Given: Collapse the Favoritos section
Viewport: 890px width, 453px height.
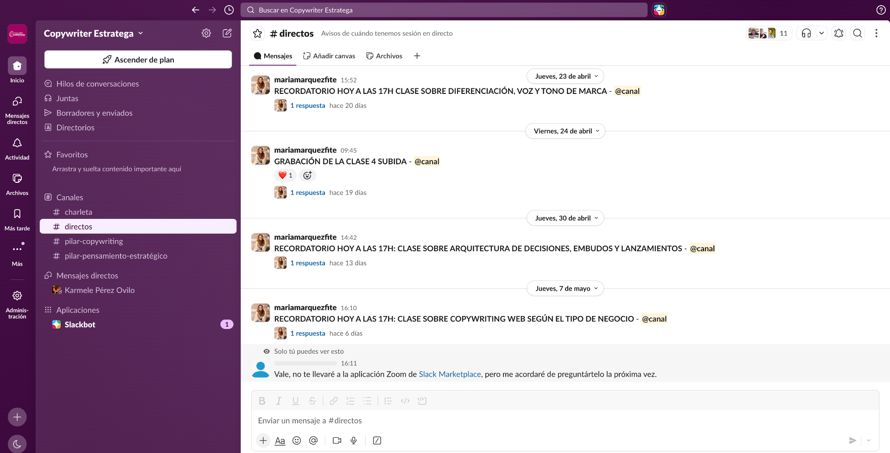Looking at the screenshot, I should click(x=72, y=155).
